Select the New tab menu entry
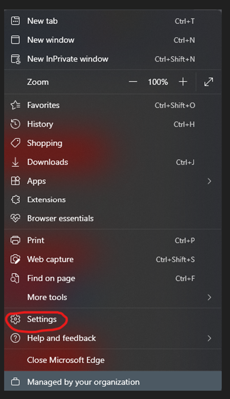Viewport: 230px width, 399px height. click(113, 21)
